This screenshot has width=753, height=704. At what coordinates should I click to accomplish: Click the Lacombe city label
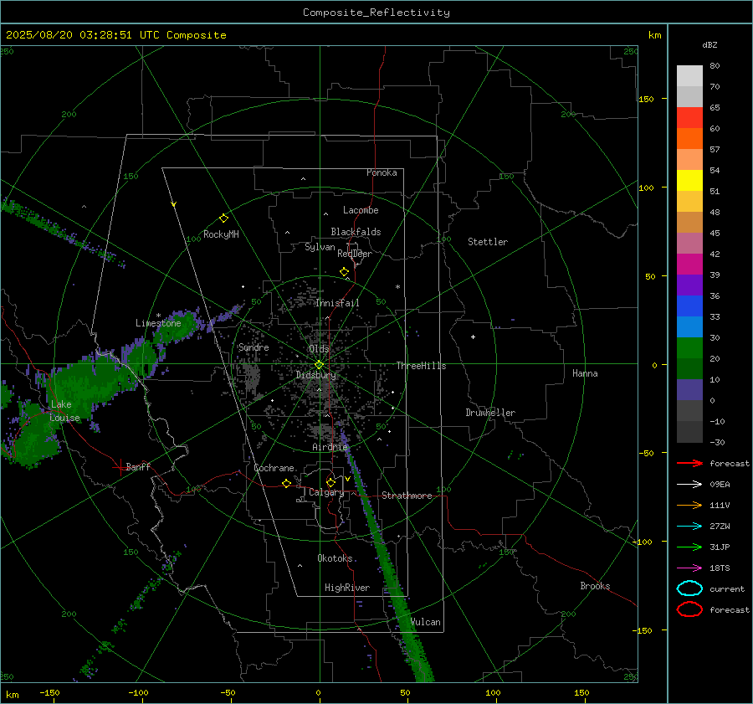361,210
